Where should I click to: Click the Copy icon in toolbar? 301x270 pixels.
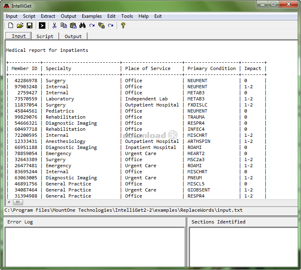click(x=64, y=26)
